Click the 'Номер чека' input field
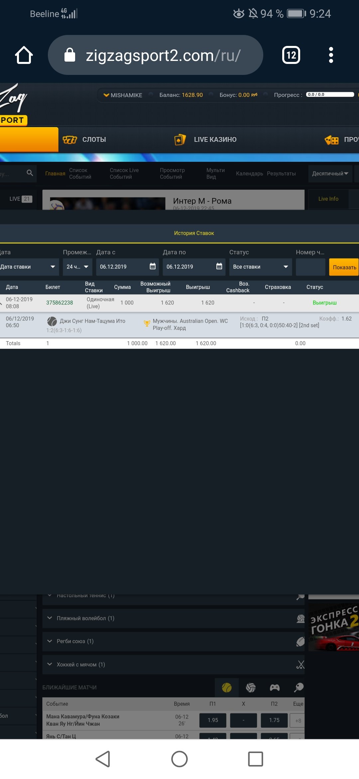 310,267
